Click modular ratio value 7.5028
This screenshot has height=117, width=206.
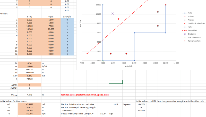click(30, 79)
